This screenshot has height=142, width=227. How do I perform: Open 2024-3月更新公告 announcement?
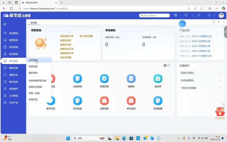coord(201,46)
